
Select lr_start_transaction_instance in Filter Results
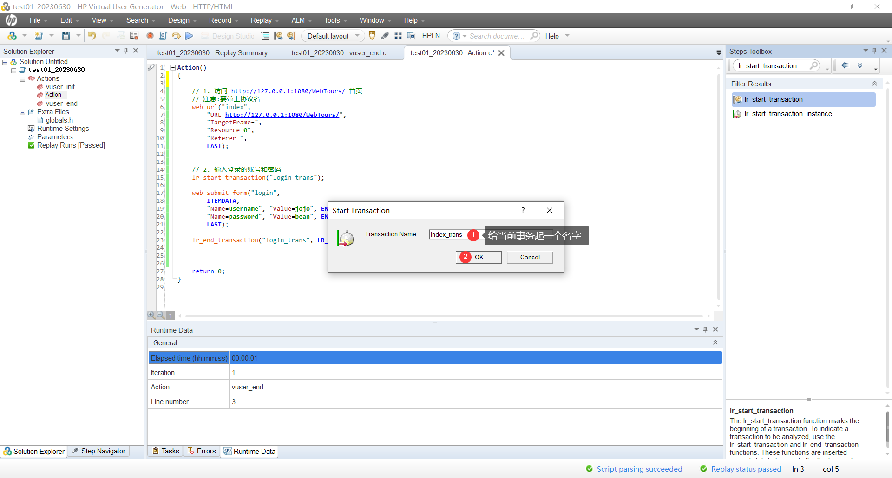pos(788,114)
